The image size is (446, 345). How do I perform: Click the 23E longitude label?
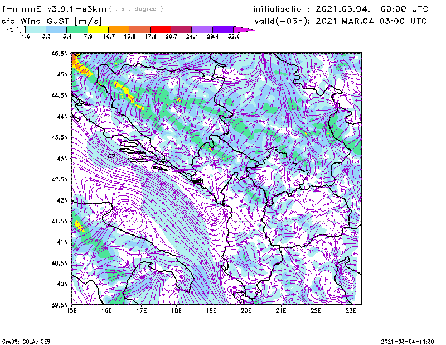[351, 310]
